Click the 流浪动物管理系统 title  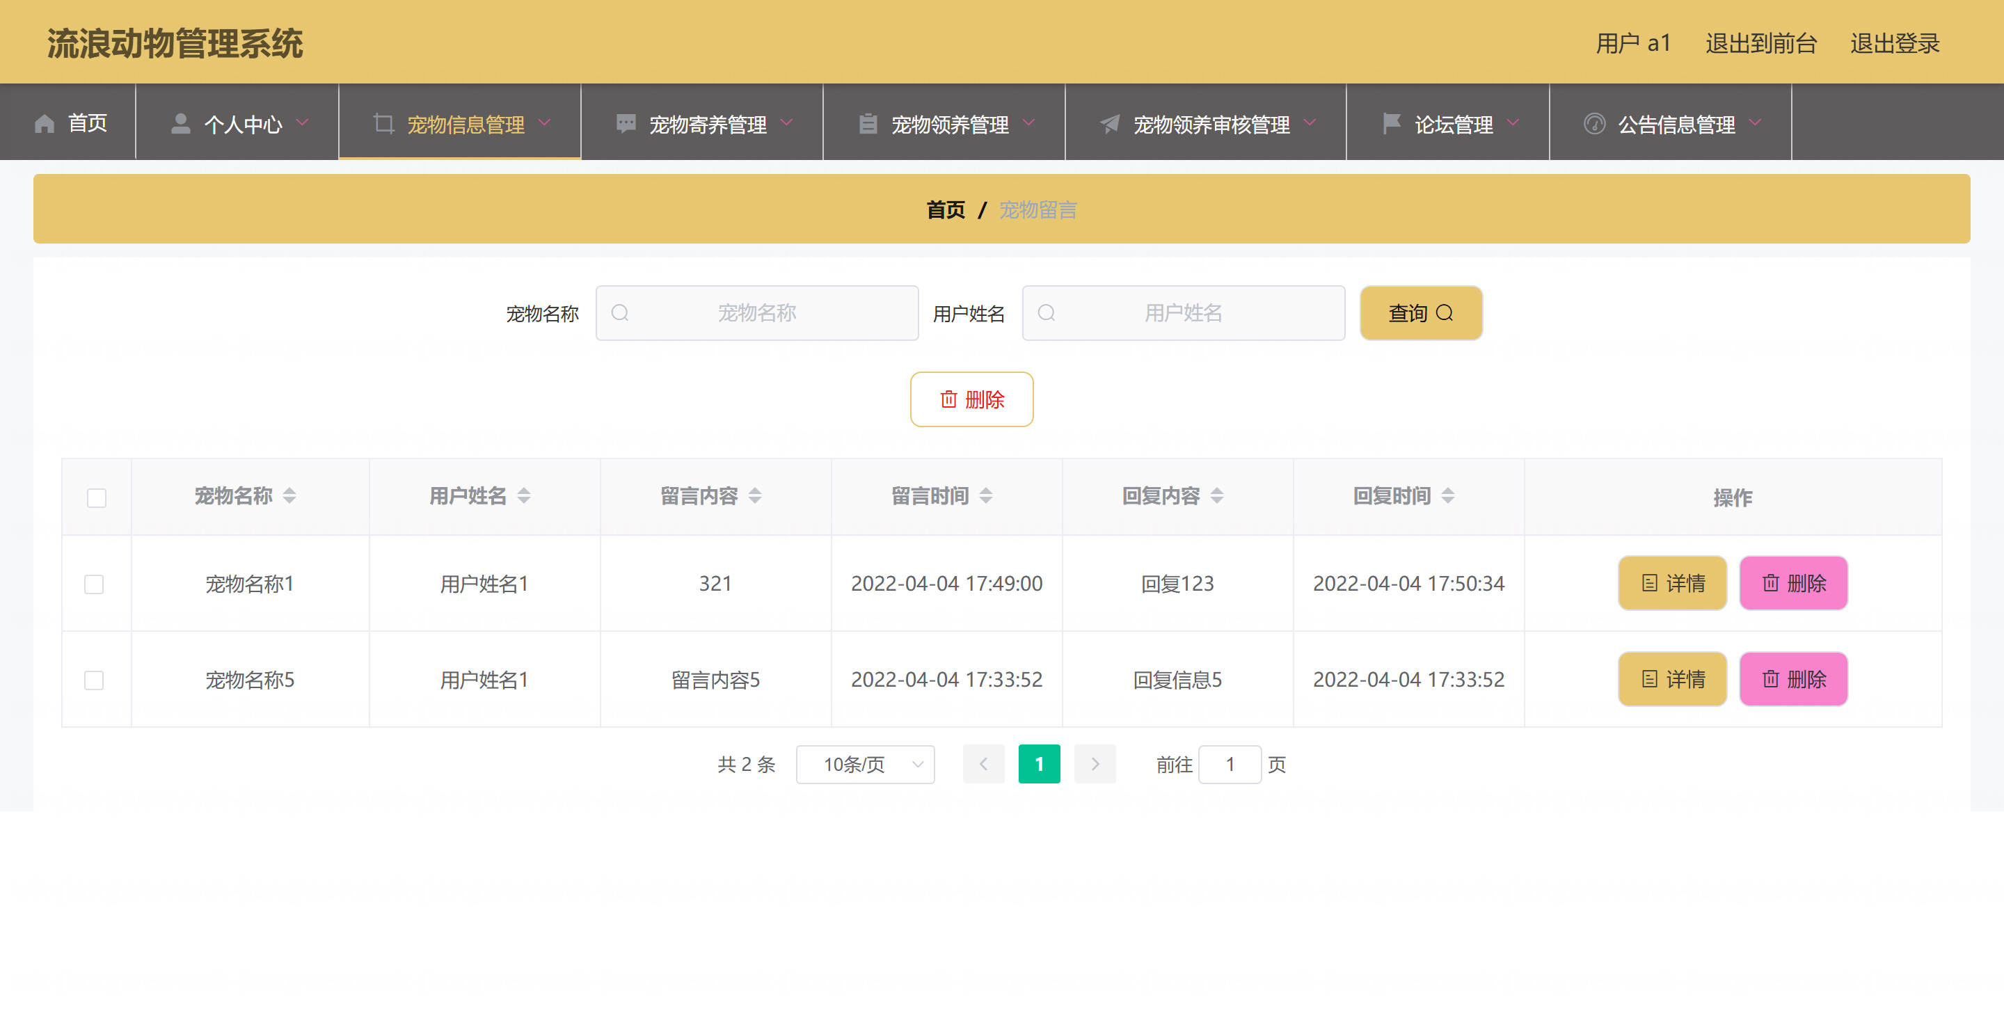coord(175,43)
